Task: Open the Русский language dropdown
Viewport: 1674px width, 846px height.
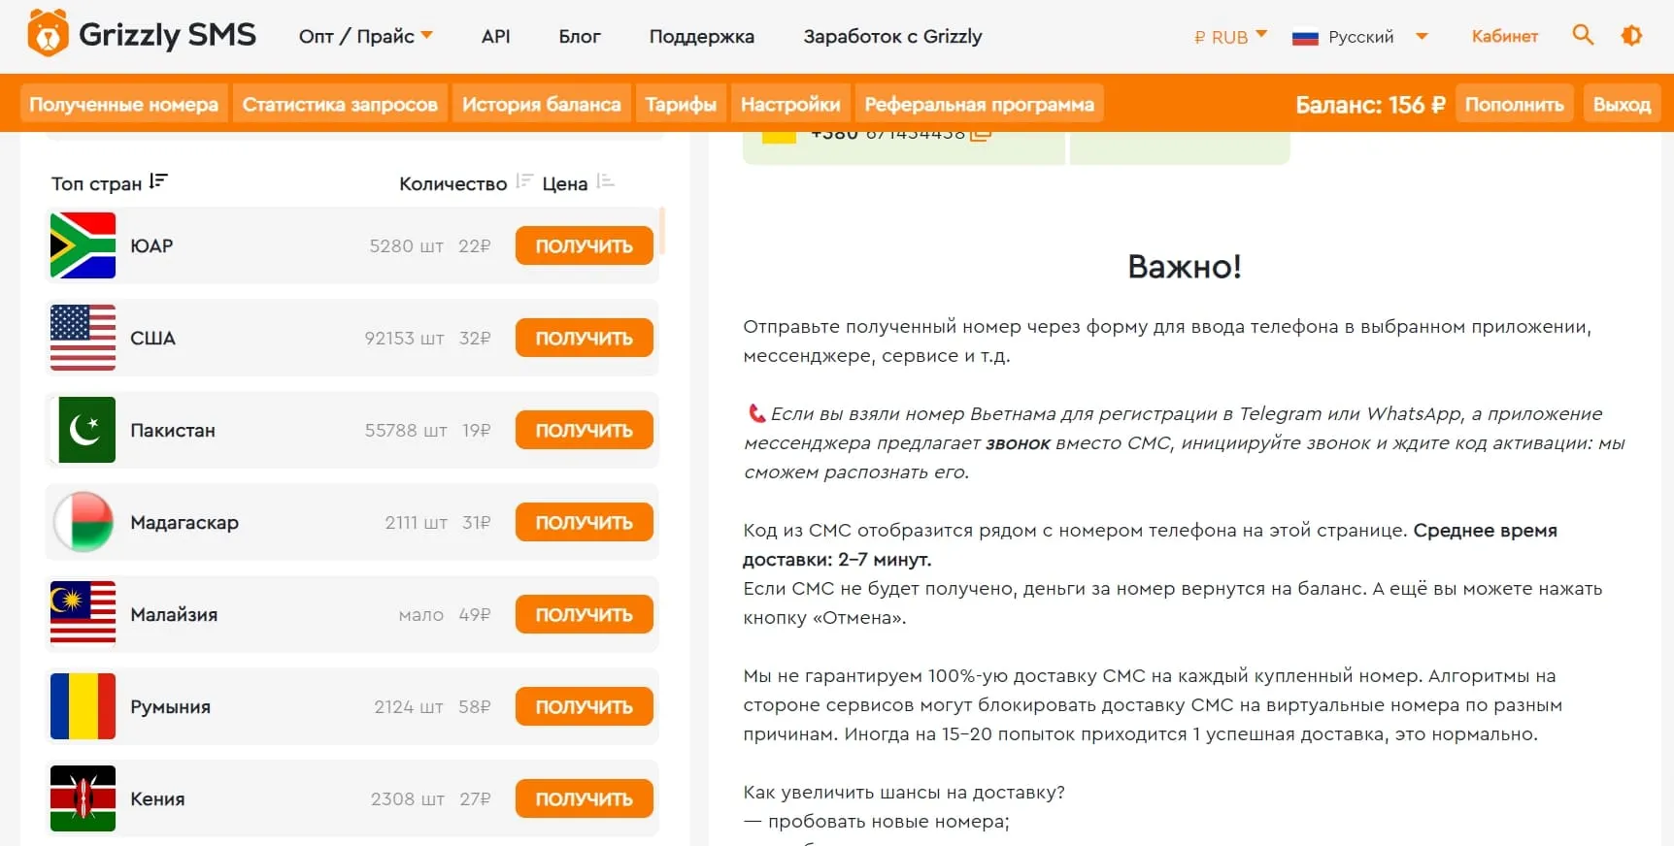Action: (x=1378, y=37)
